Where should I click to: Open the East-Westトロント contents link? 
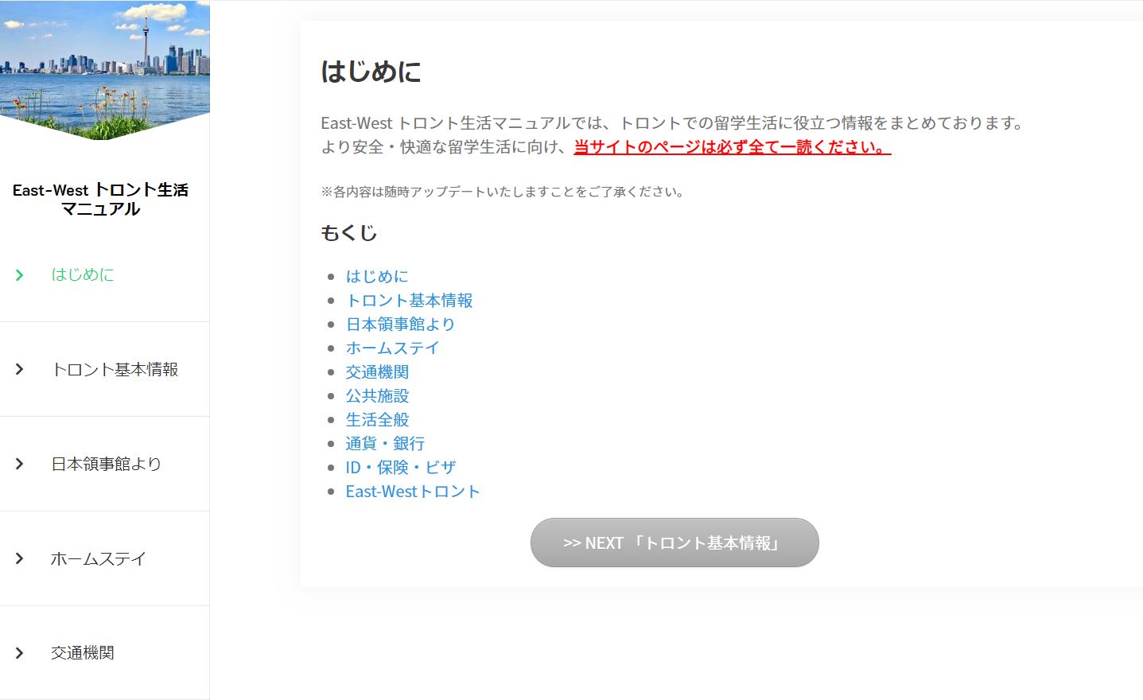pos(413,491)
